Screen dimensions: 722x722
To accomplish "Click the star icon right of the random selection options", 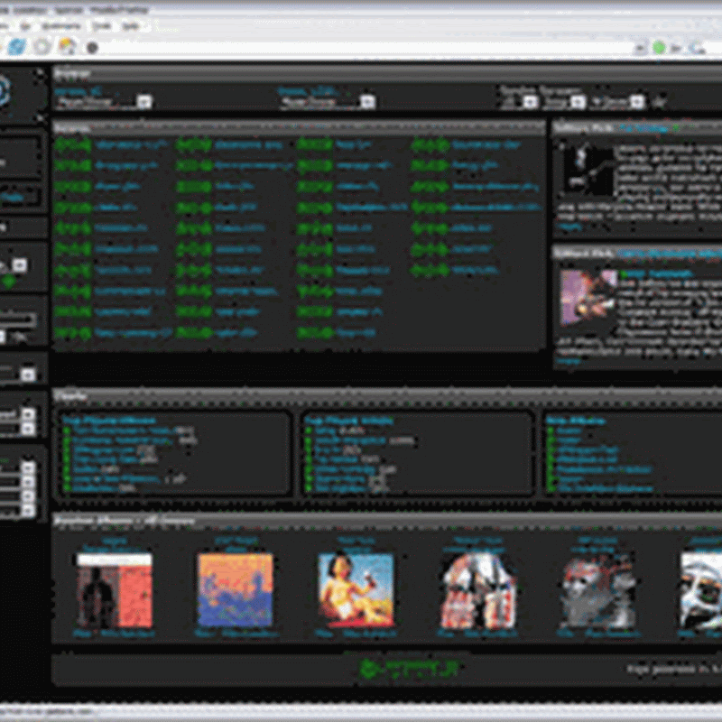I will click(659, 101).
